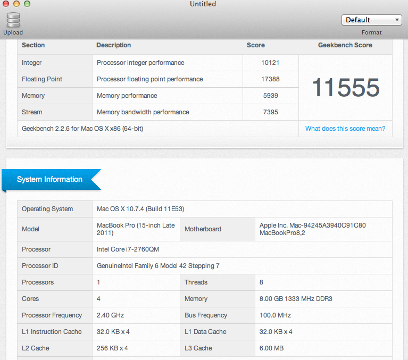
Task: Click the red close window button
Action: tap(6, 4)
